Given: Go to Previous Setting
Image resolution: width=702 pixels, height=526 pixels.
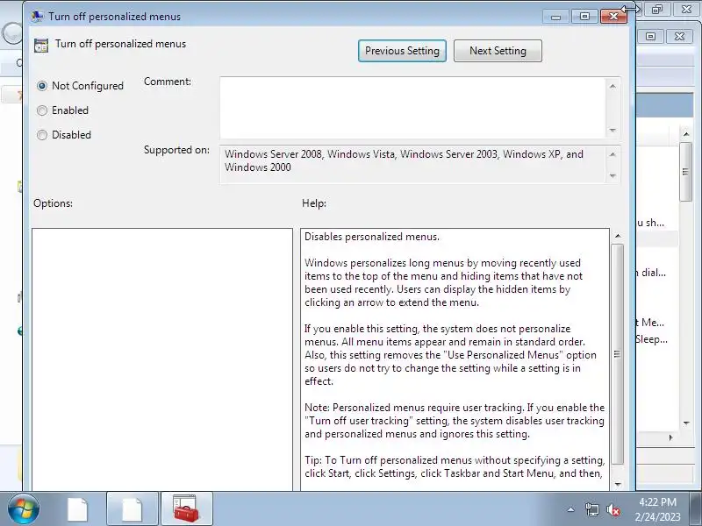Looking at the screenshot, I should tap(402, 51).
